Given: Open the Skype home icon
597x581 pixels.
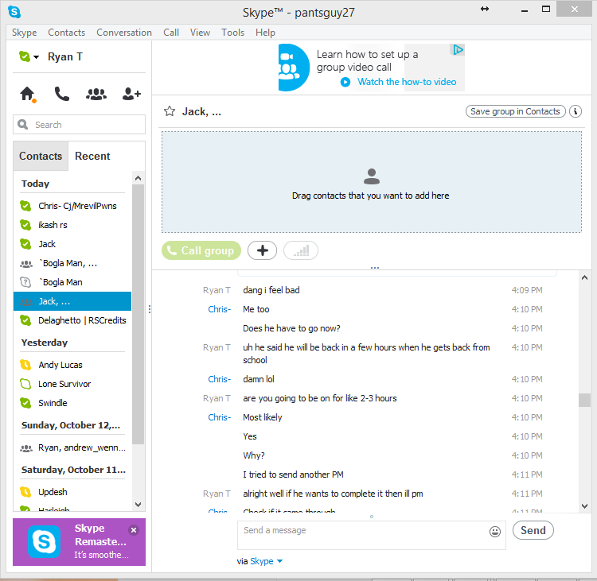Looking at the screenshot, I should coord(27,94).
